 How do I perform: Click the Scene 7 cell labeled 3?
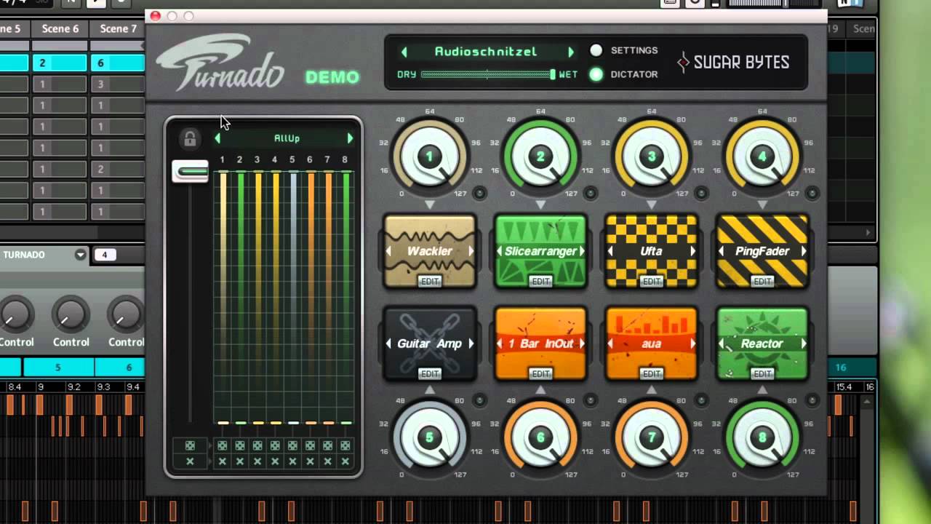tap(118, 84)
